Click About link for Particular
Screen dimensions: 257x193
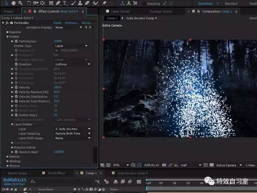point(87,23)
